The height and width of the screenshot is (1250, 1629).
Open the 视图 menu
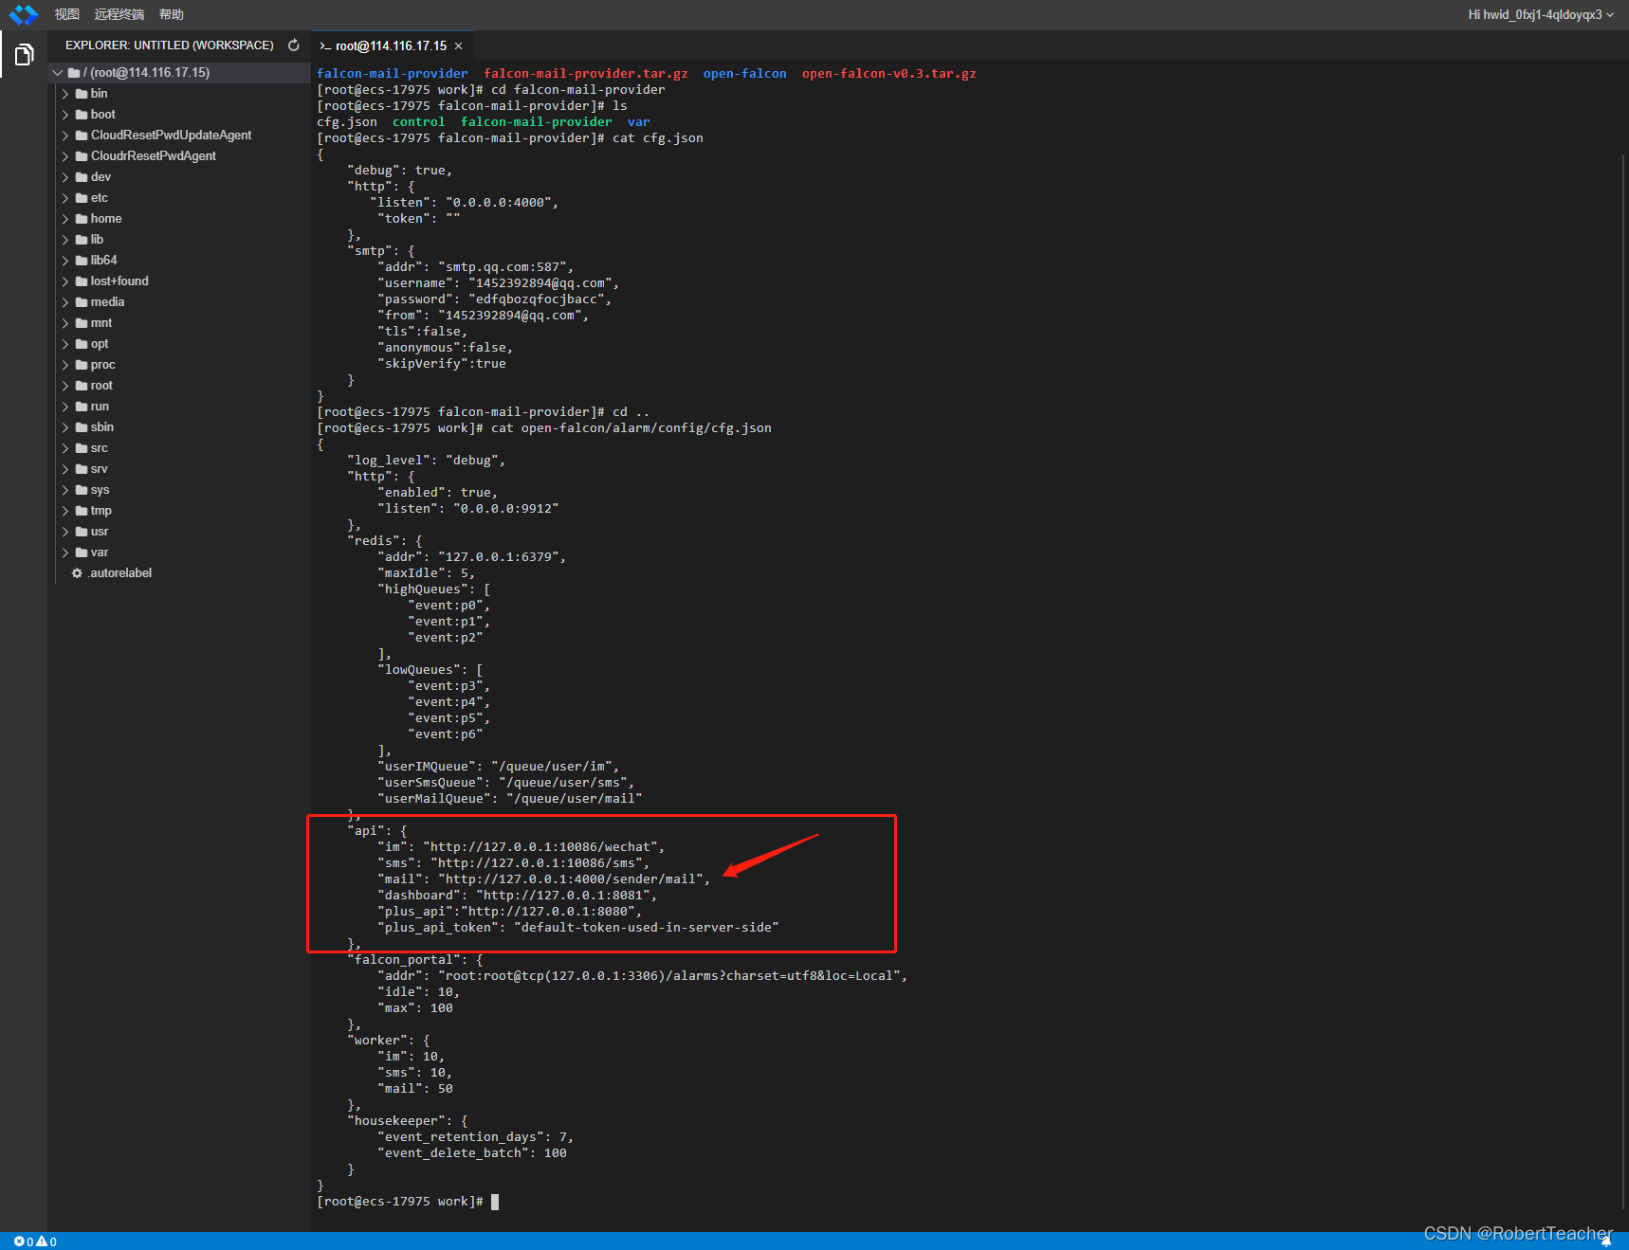tap(67, 14)
